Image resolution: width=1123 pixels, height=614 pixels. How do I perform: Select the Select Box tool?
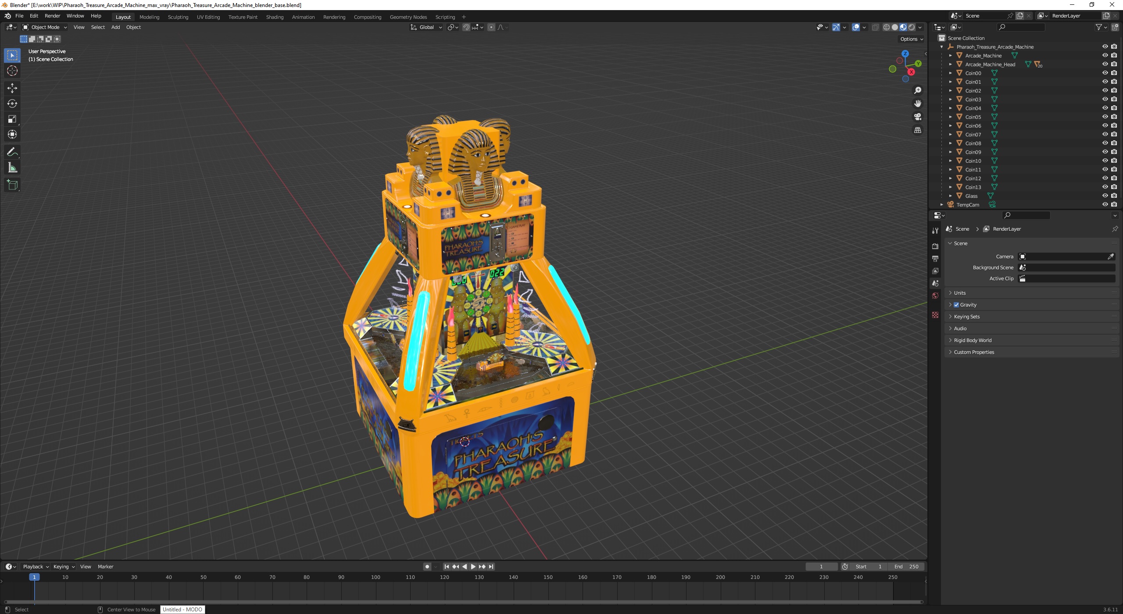12,55
